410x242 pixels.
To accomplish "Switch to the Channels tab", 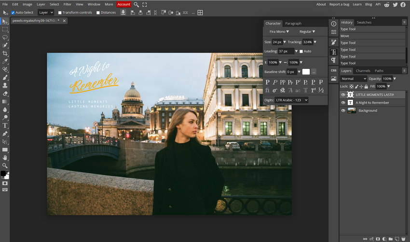I will (363, 71).
